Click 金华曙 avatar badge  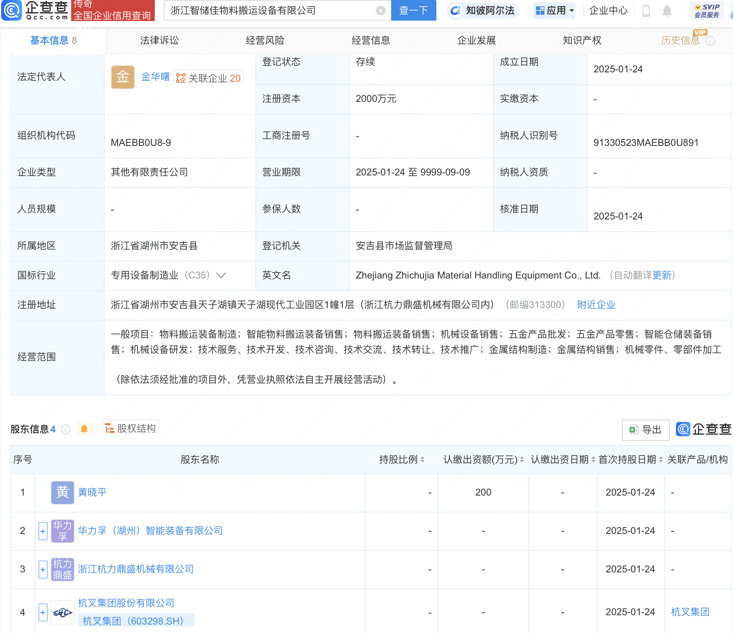[123, 77]
